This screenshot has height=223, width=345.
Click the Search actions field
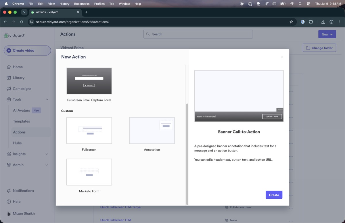pos(198,34)
